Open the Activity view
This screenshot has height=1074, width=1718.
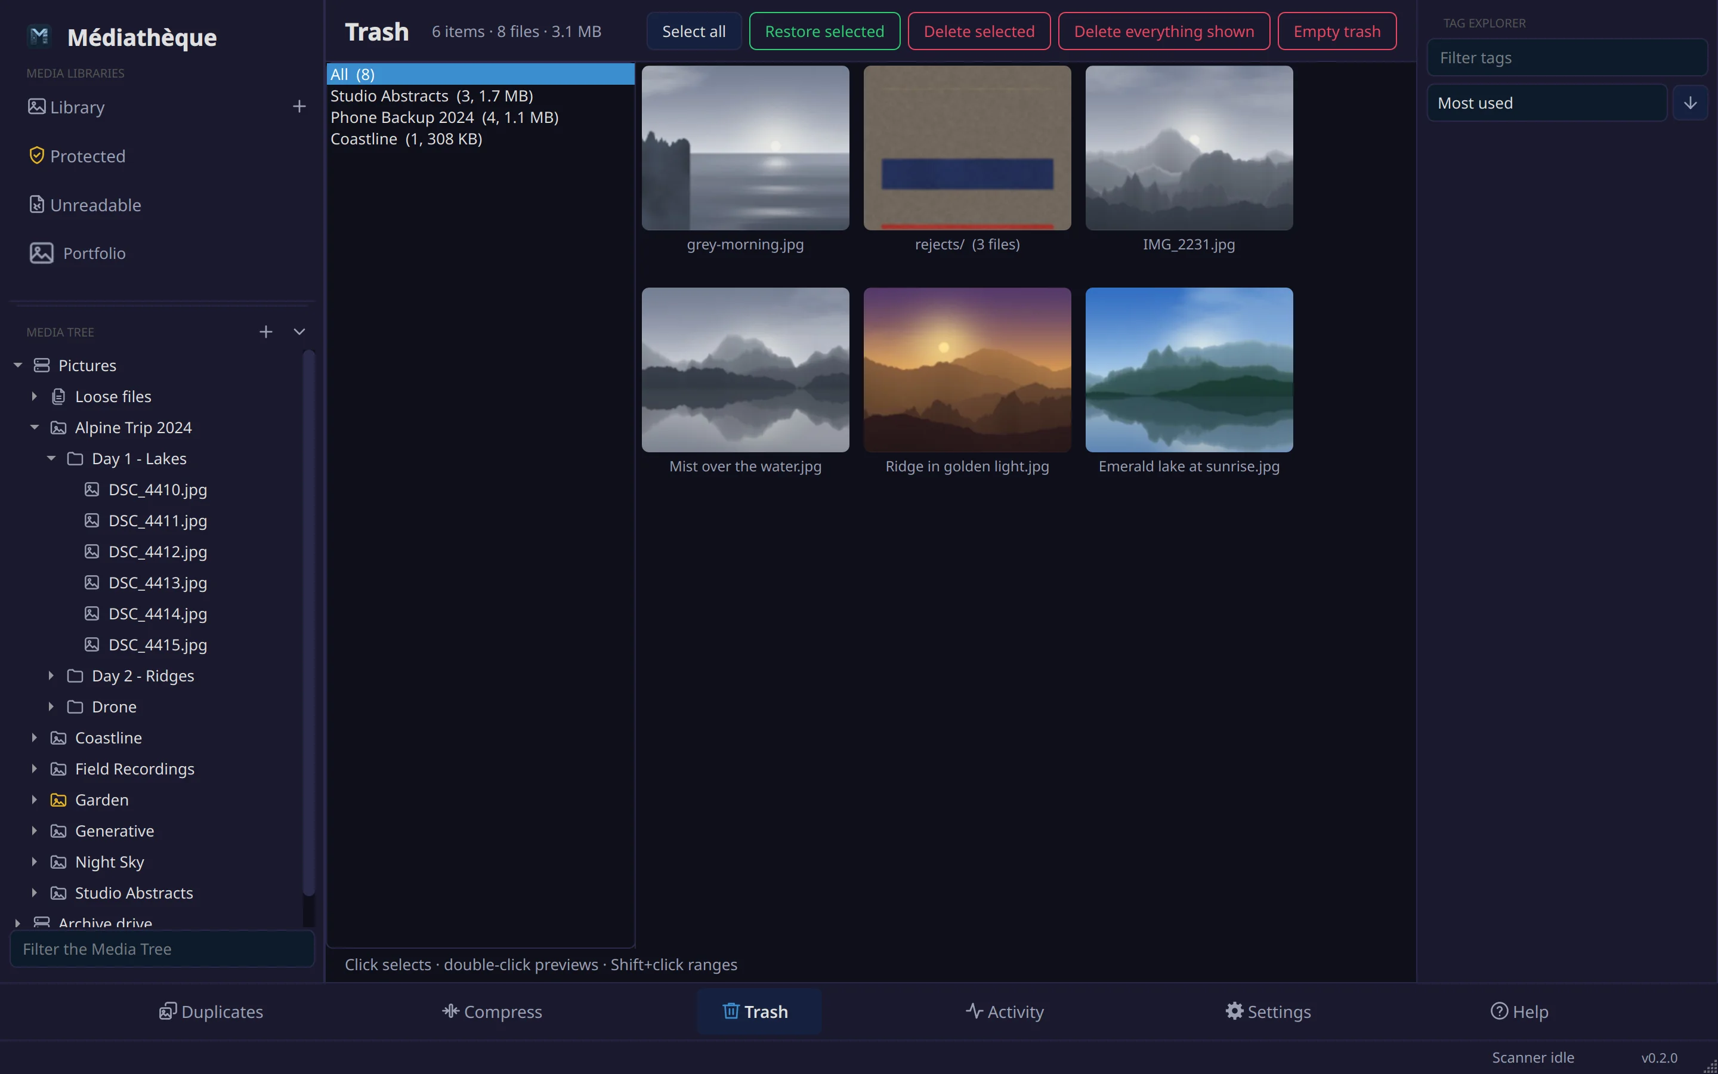tap(1005, 1011)
